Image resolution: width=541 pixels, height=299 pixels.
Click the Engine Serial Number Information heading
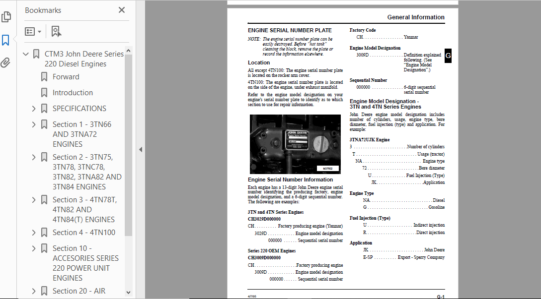pos(290,179)
